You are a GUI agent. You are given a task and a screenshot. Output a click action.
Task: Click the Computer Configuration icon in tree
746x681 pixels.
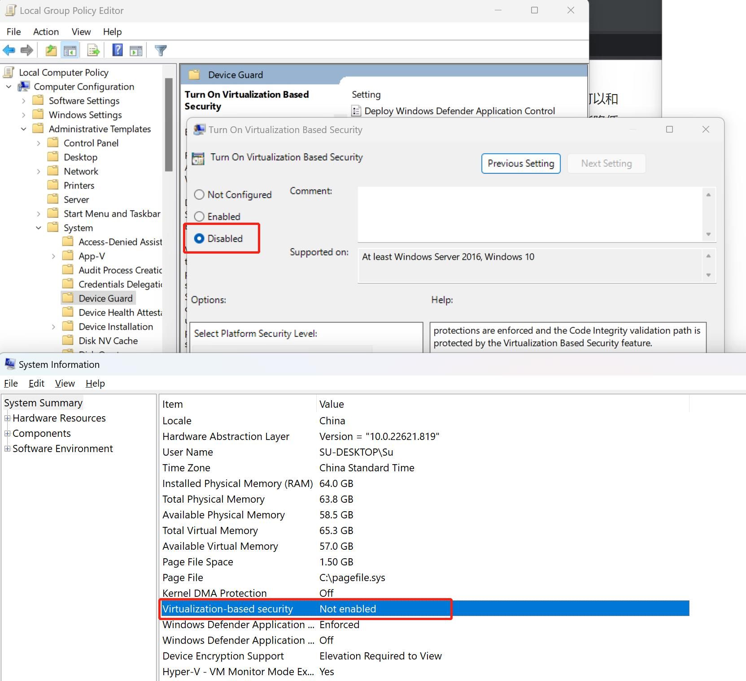point(24,86)
